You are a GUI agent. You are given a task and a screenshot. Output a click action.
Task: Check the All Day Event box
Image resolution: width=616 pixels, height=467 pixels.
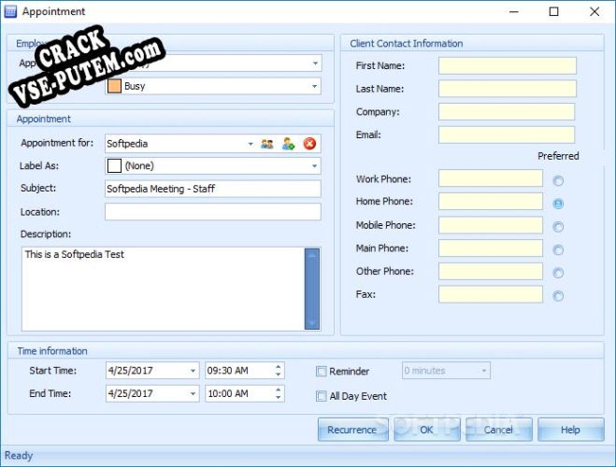click(321, 396)
